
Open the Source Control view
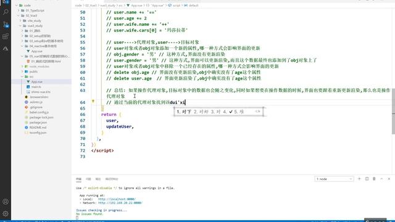click(6, 25)
